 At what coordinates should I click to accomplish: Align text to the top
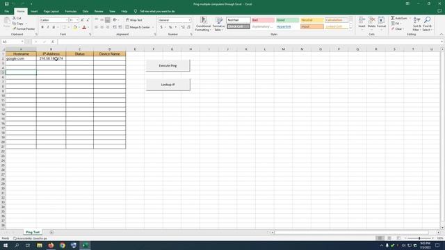click(96, 20)
